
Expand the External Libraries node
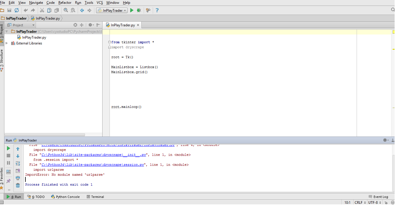pos(6,43)
